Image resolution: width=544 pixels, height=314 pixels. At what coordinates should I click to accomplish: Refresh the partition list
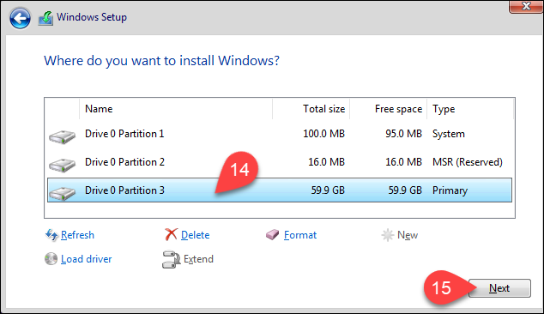(x=77, y=235)
